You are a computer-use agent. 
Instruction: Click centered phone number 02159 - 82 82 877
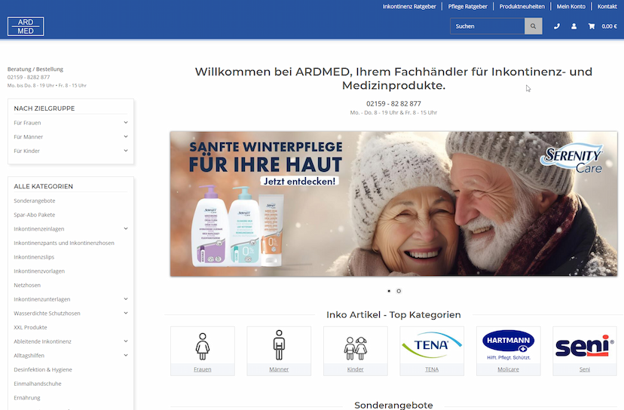393,103
